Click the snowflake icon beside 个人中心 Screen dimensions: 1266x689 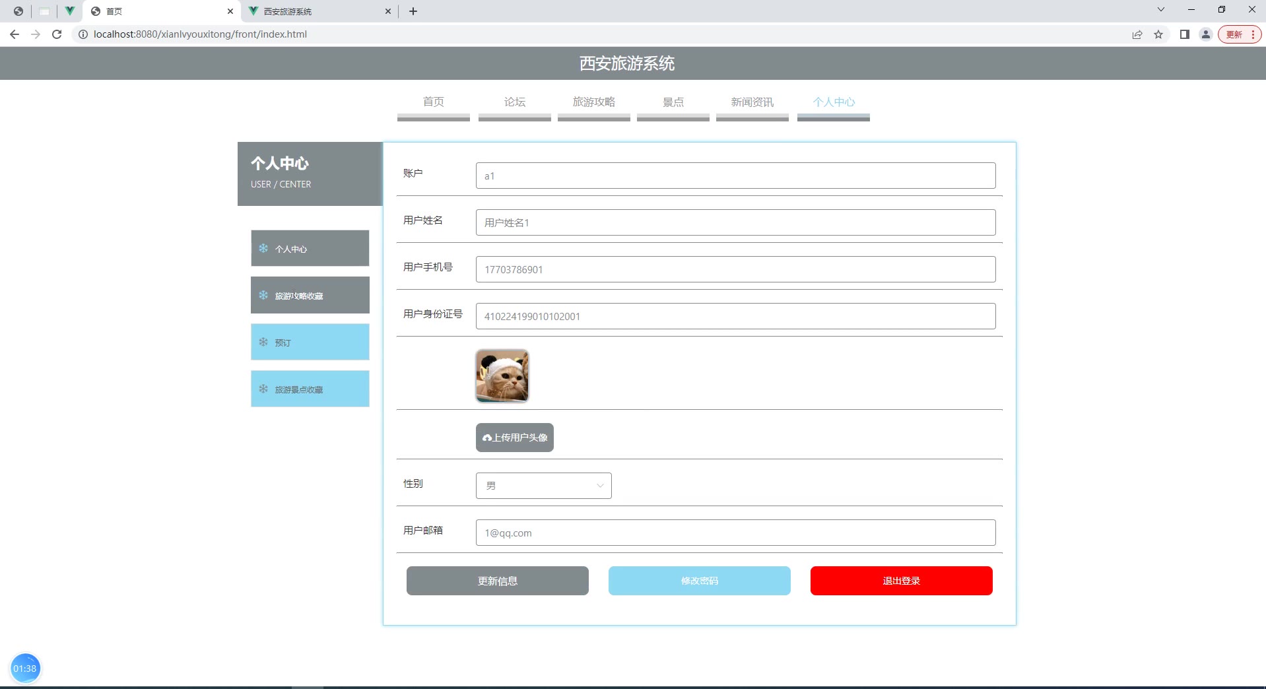[x=263, y=248]
